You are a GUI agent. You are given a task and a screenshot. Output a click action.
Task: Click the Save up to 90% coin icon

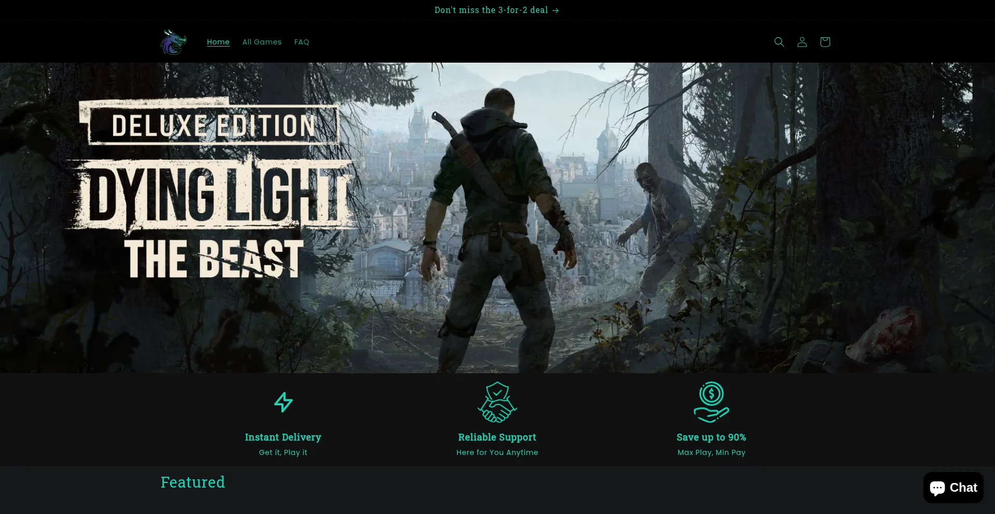(712, 402)
